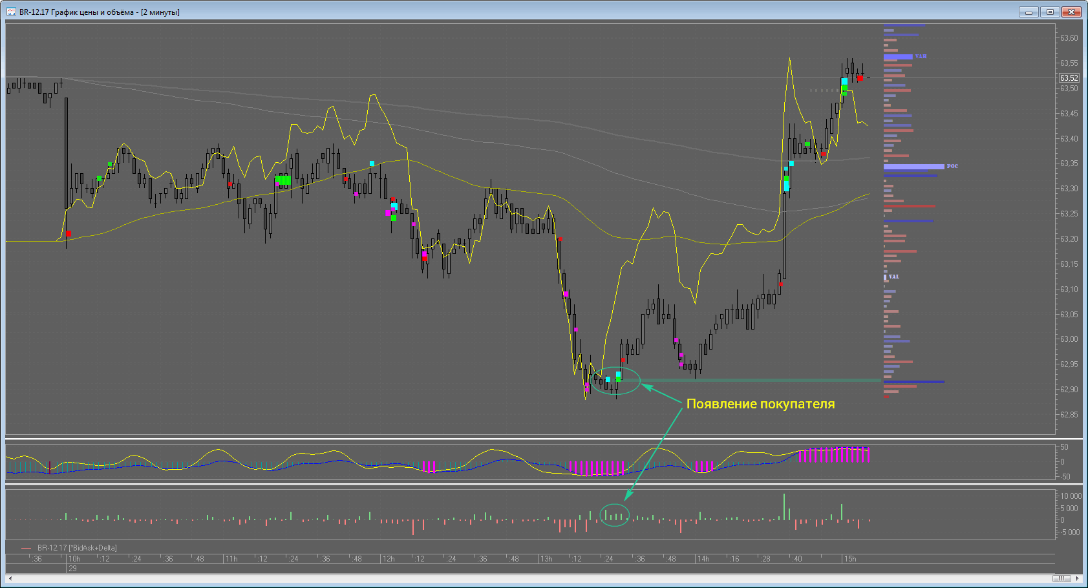This screenshot has height=588, width=1088.
Task: Click the 10h time axis label
Action: click(x=74, y=559)
